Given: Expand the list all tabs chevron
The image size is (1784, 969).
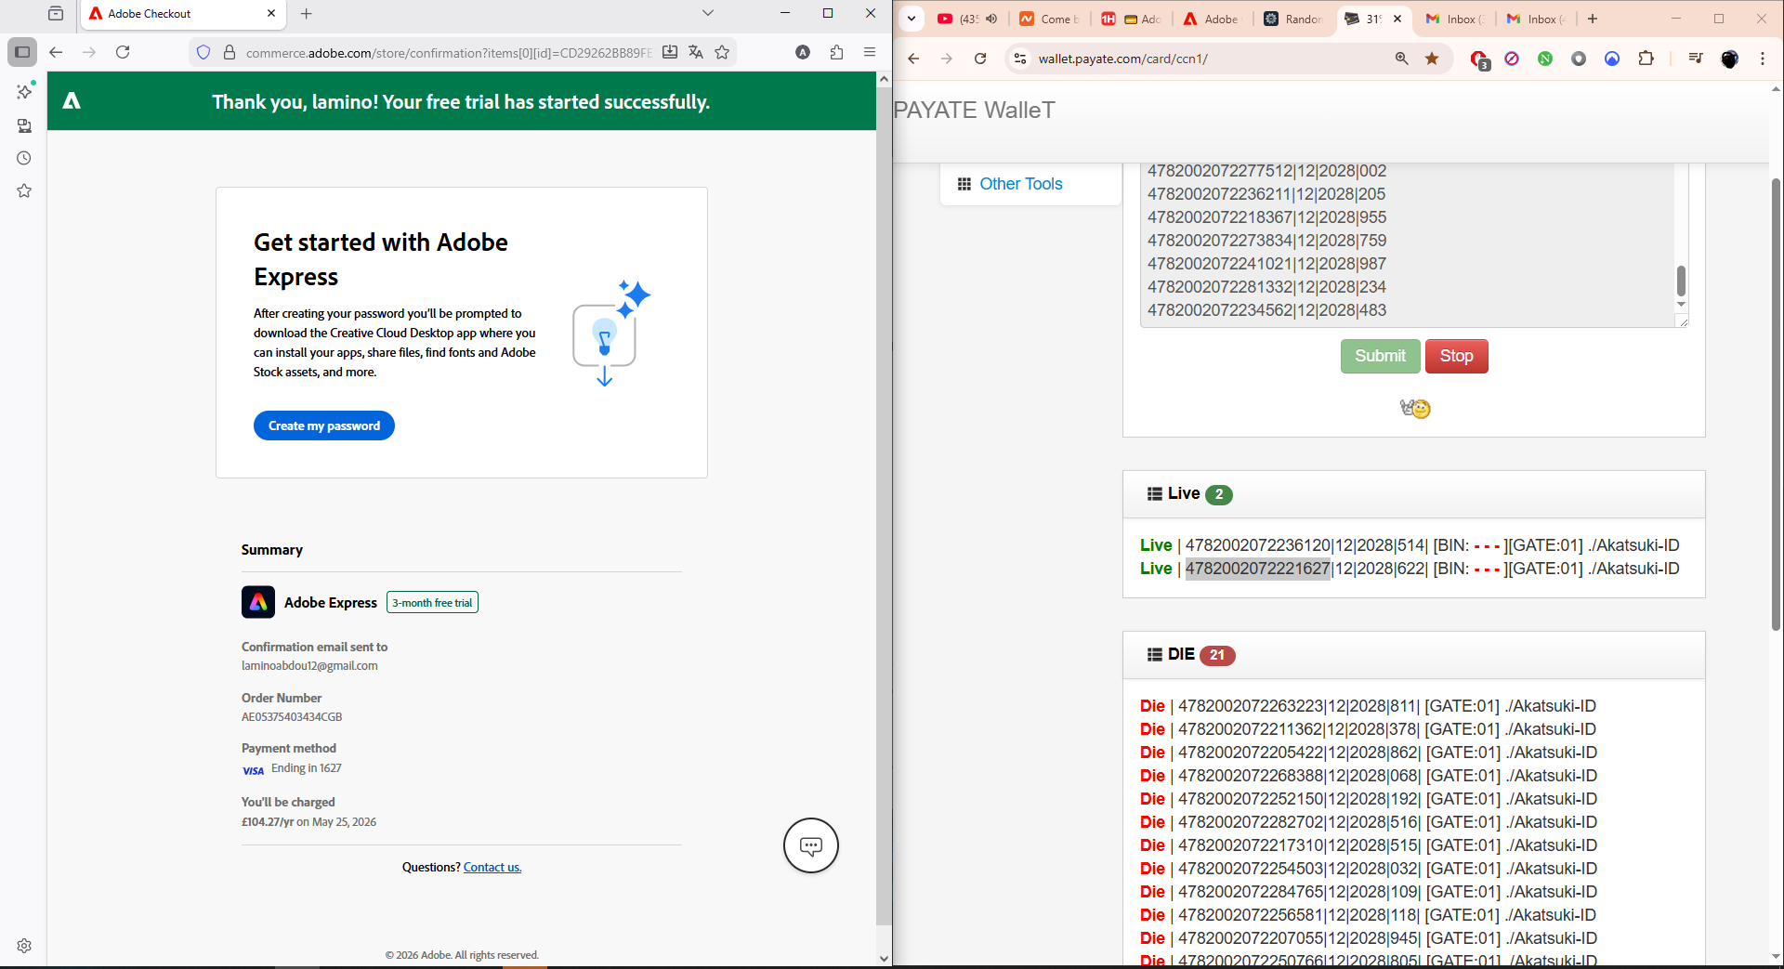Looking at the screenshot, I should click(708, 13).
